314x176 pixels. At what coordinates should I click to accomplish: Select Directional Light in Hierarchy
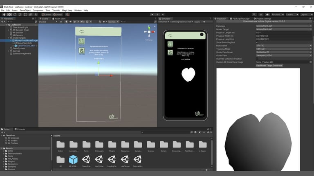click(20, 27)
